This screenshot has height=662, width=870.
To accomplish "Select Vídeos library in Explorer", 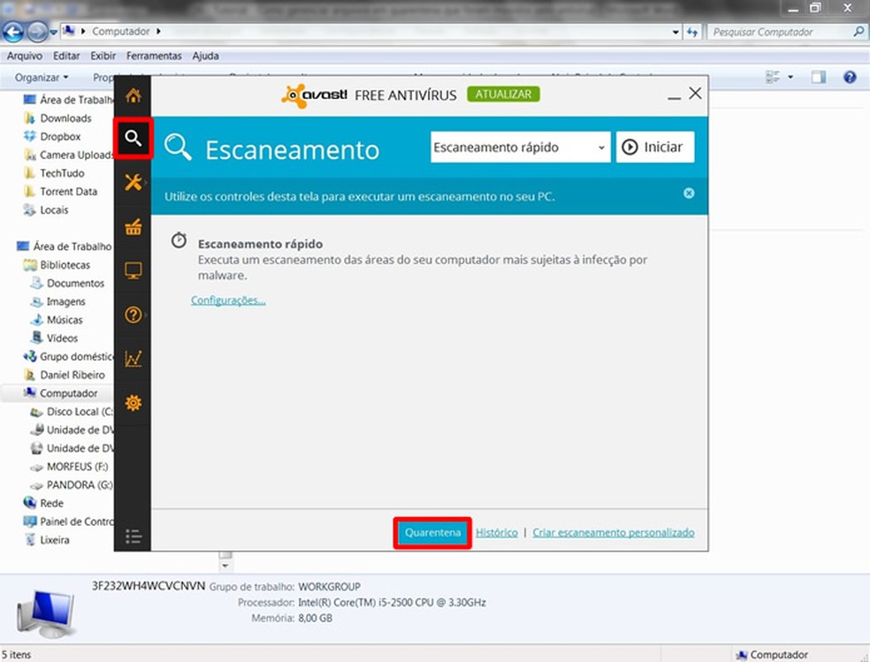I will point(62,338).
